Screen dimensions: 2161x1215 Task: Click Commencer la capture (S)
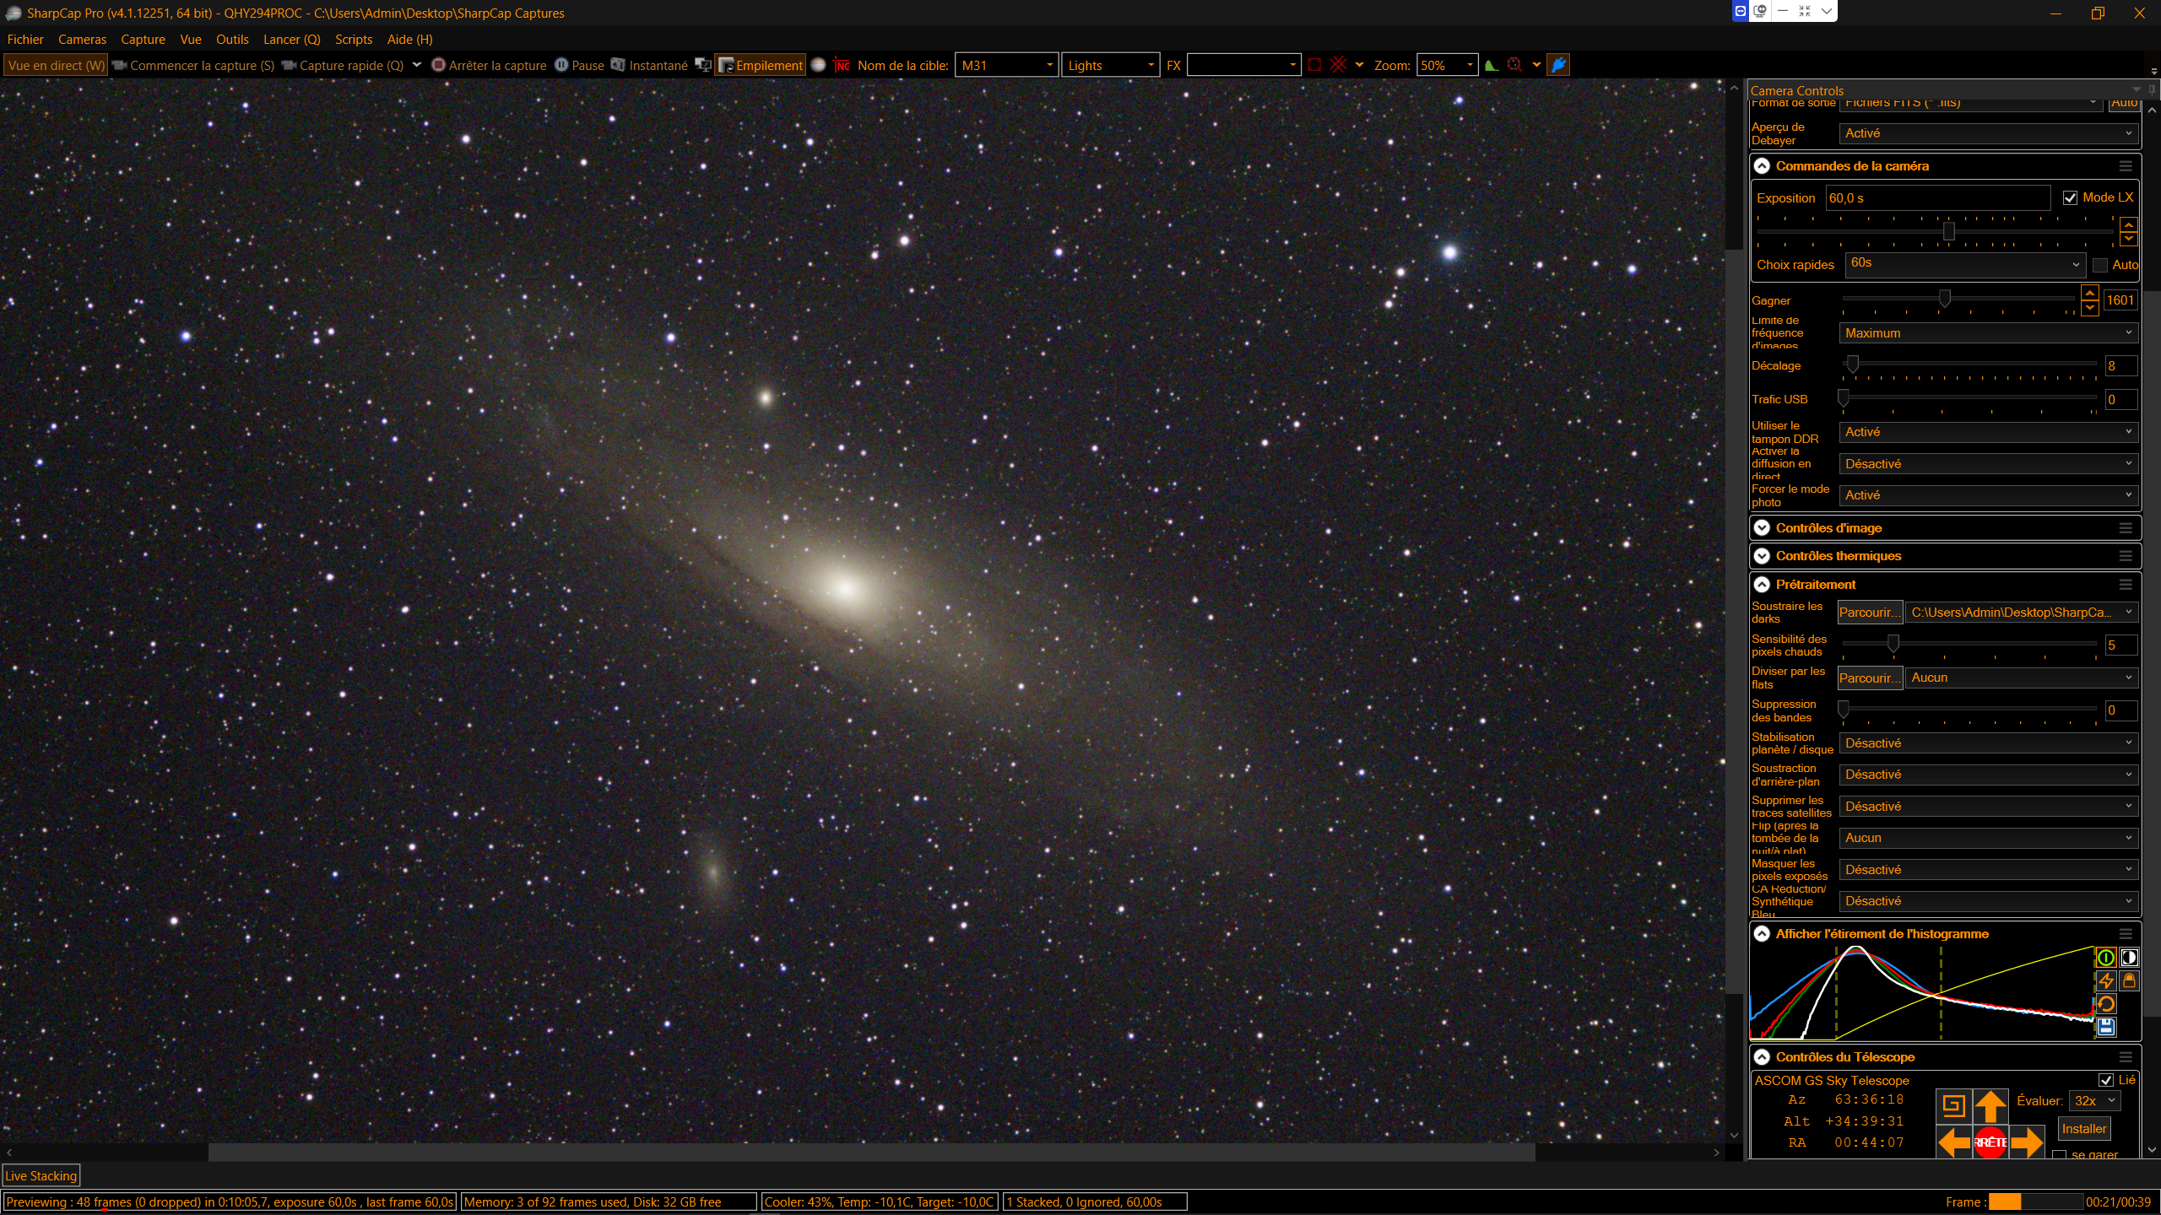[193, 65]
